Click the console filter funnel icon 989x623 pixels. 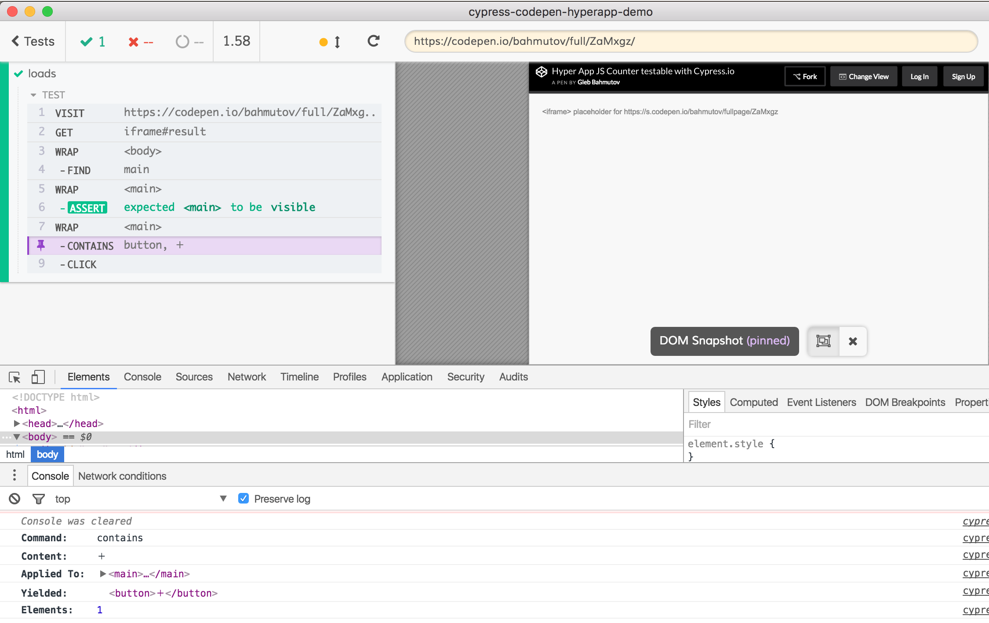tap(39, 499)
